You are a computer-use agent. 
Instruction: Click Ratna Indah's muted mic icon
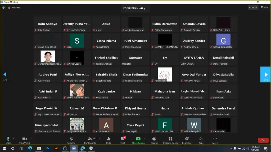[x=211, y=131]
